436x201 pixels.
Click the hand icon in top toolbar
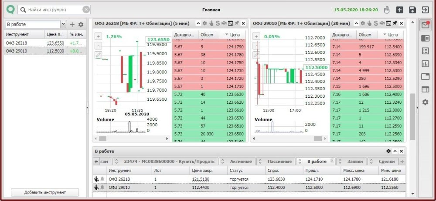click(386, 10)
